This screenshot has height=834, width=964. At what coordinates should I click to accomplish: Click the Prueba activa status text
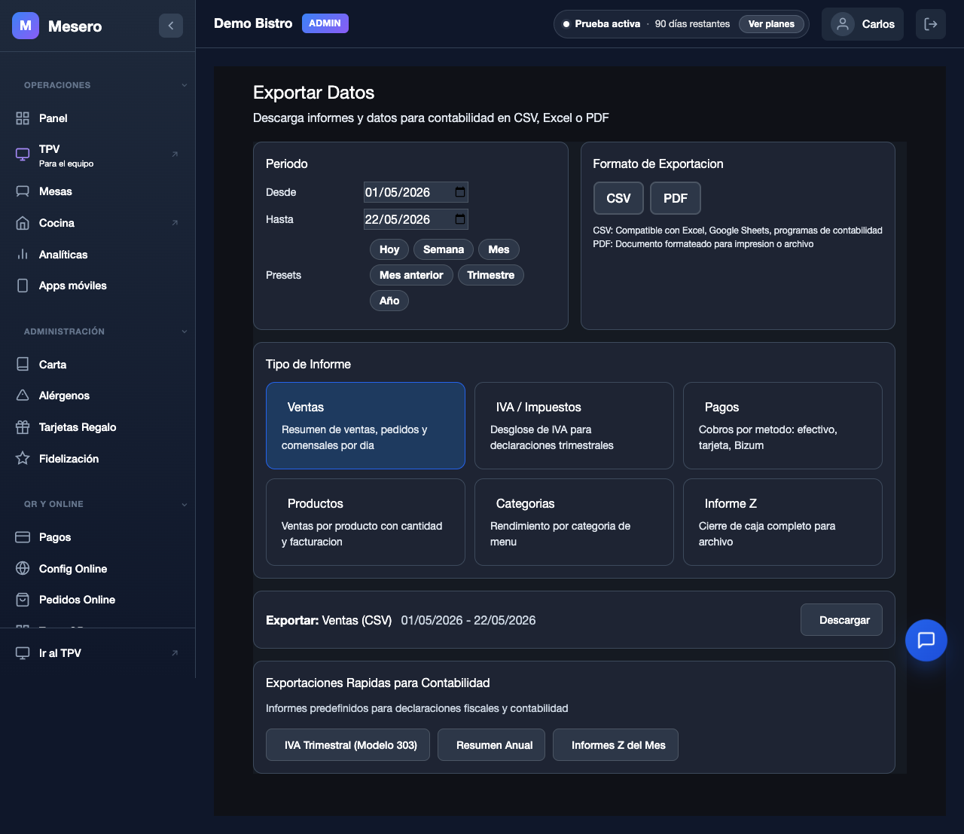[608, 24]
